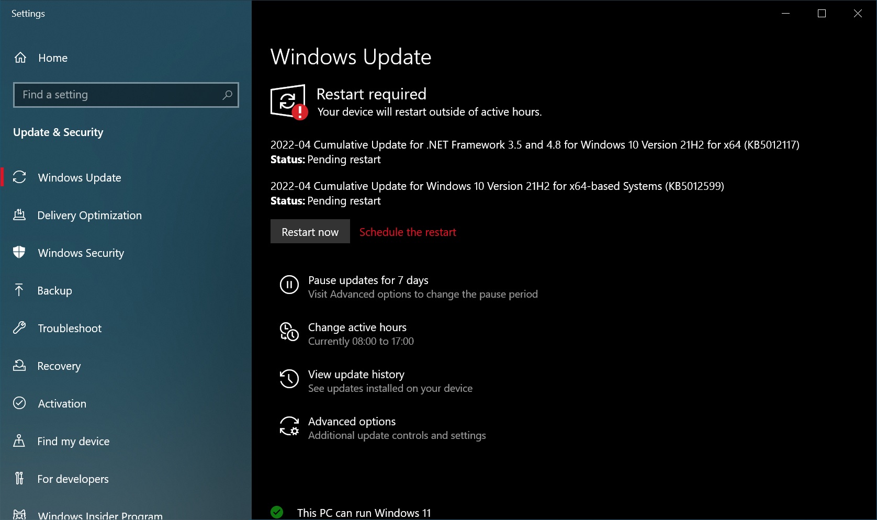The height and width of the screenshot is (520, 877).
Task: Click the For developers sidebar icon
Action: pos(20,479)
